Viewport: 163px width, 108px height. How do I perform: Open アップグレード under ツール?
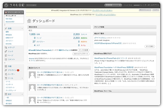click(x=11, y=90)
